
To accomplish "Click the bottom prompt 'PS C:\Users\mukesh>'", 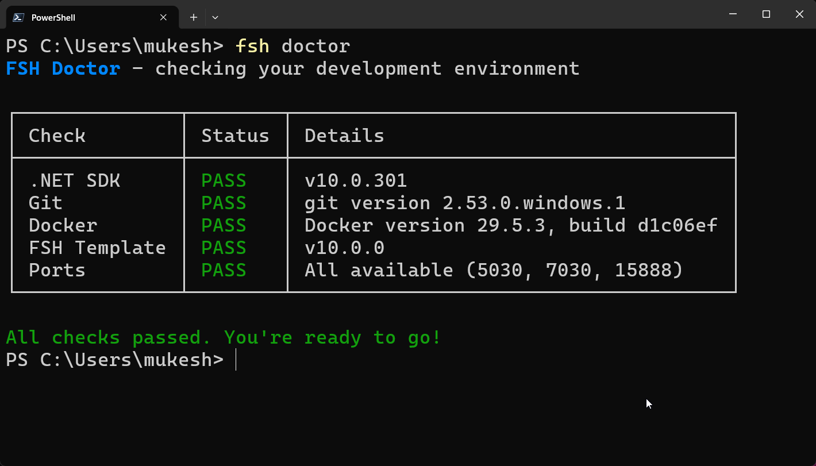I will (114, 360).
